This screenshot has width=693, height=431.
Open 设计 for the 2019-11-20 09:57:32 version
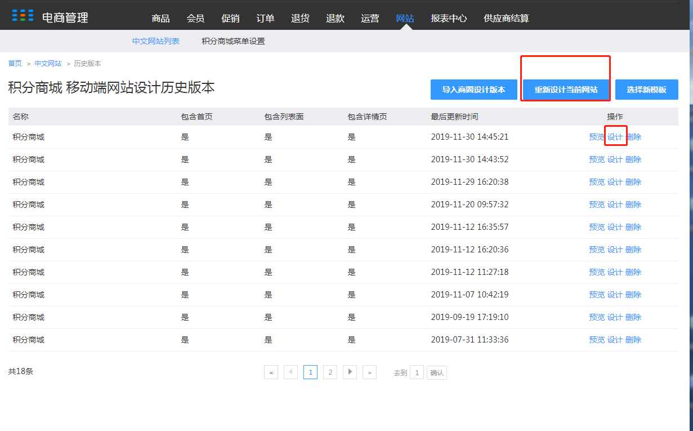(615, 205)
